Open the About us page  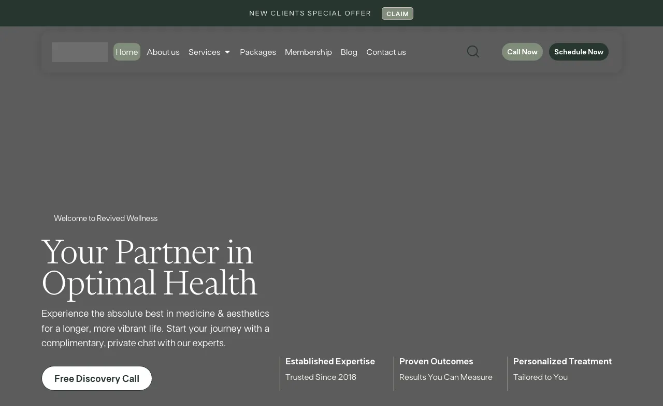(x=163, y=52)
